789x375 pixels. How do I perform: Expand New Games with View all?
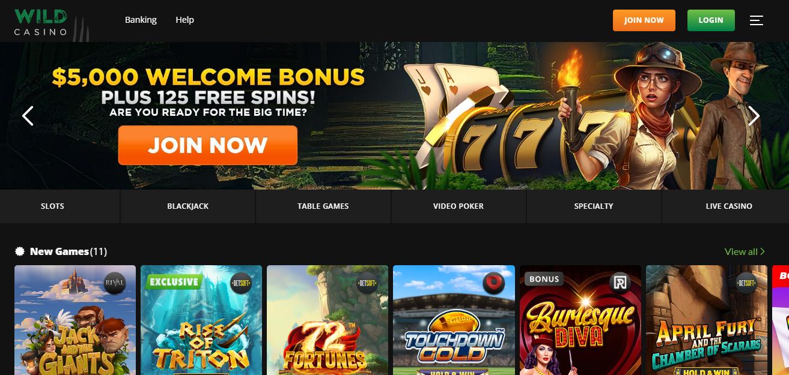pos(745,251)
